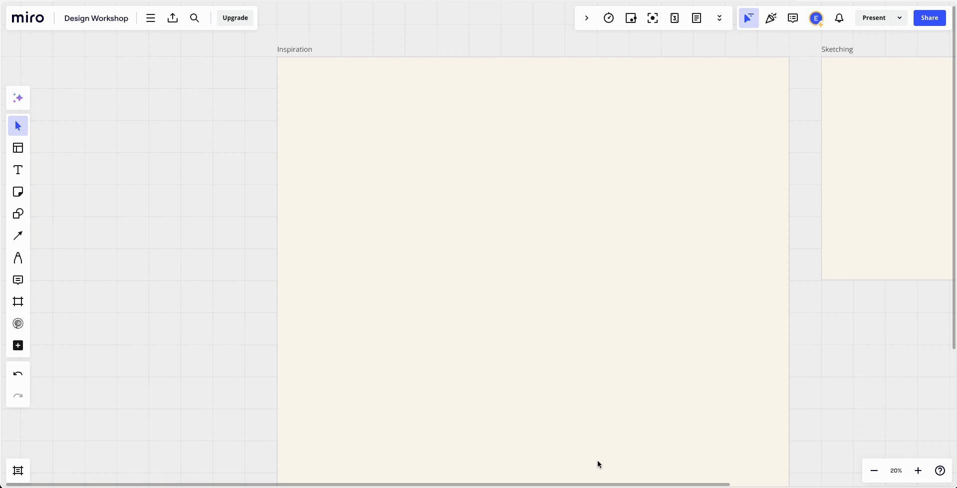Select the Sticky note tool
This screenshot has width=957, height=488.
(x=18, y=192)
